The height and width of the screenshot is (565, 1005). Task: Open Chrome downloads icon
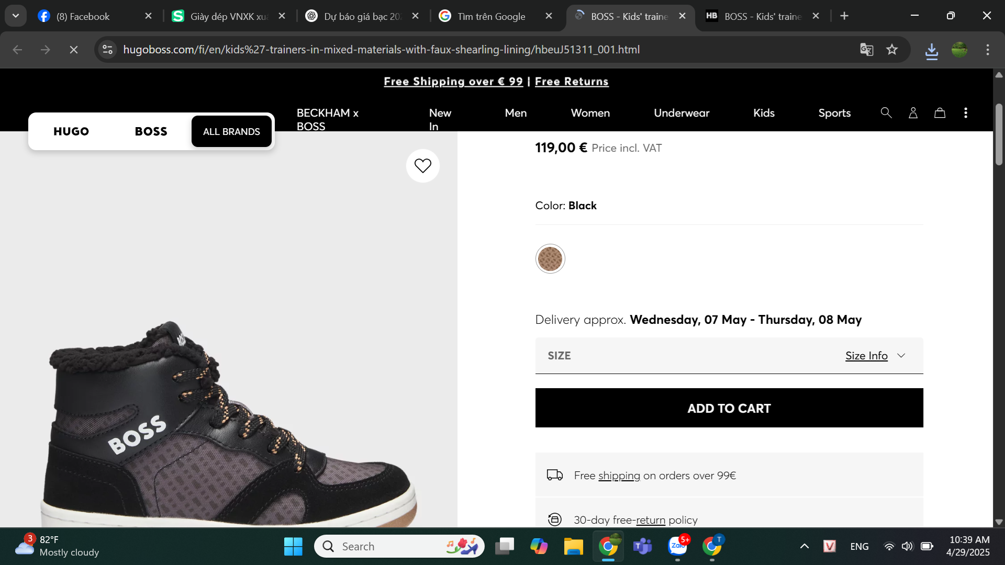click(931, 51)
